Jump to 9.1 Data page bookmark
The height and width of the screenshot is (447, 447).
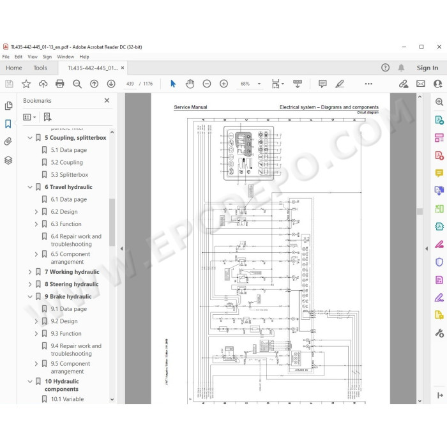click(x=69, y=309)
